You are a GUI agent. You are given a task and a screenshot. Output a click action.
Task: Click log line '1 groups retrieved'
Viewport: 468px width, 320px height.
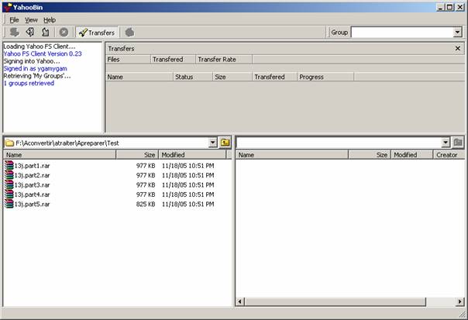point(29,83)
